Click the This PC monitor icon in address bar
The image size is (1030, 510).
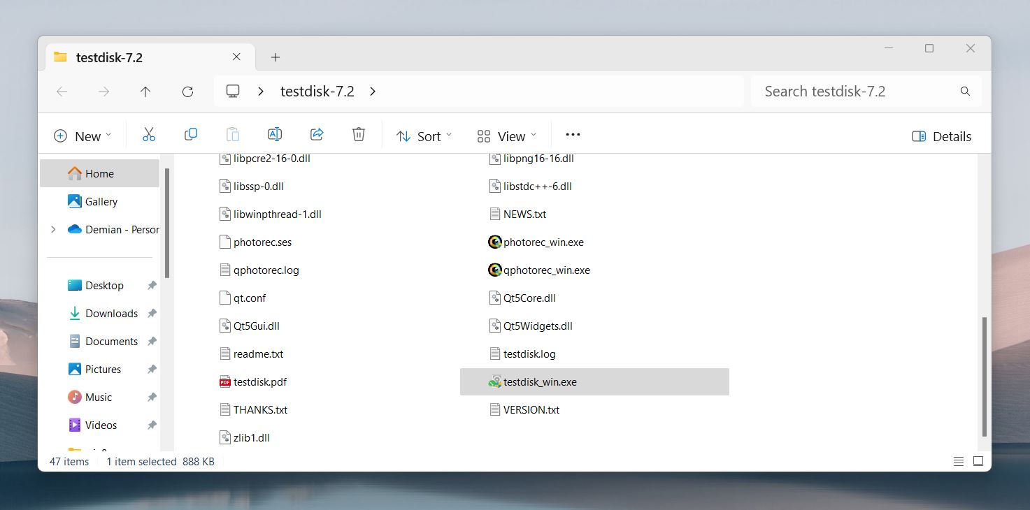pos(233,92)
